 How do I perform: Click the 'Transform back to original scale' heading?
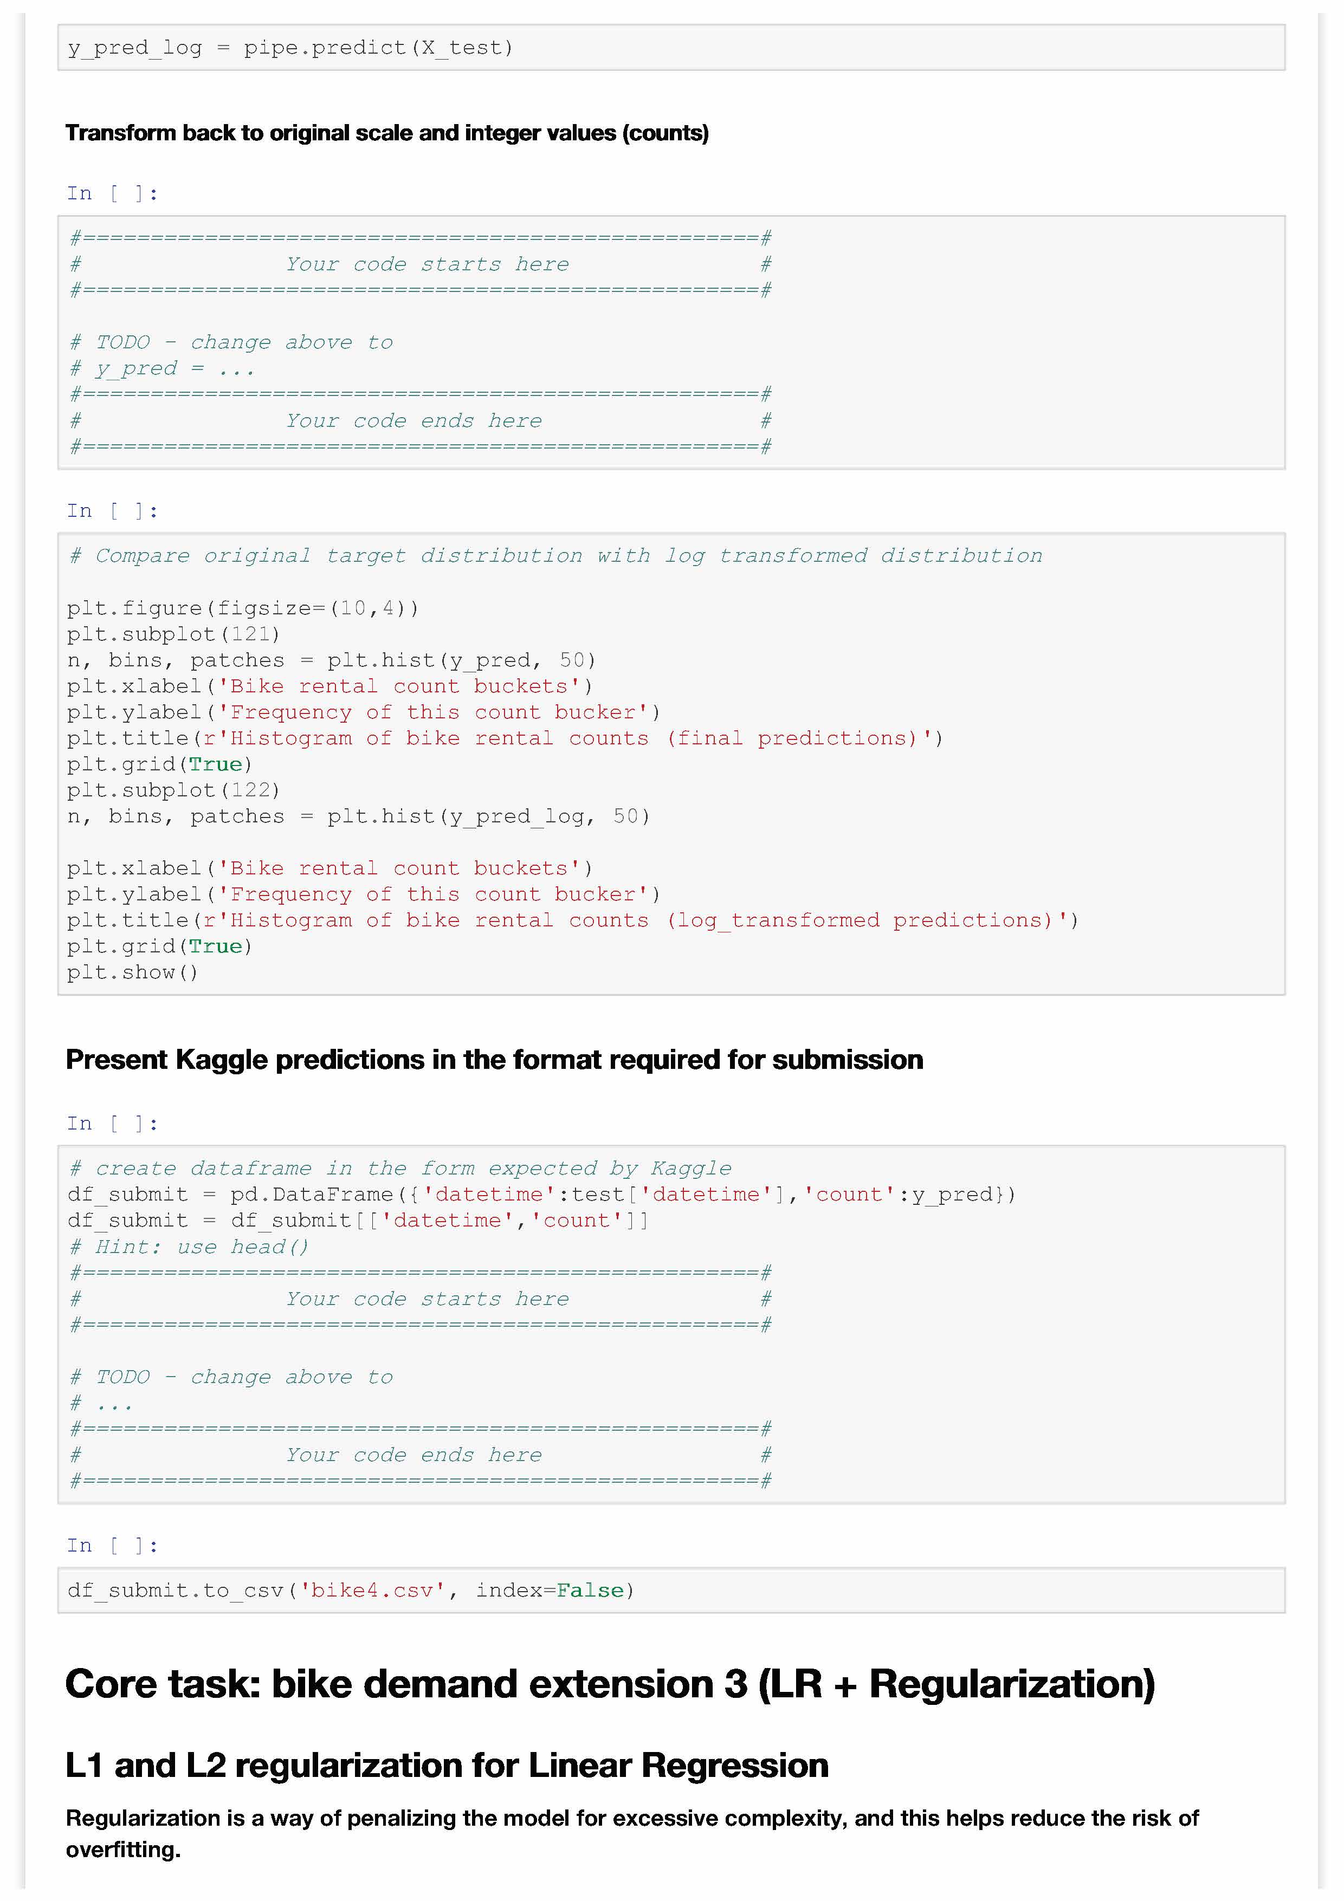pos(387,133)
